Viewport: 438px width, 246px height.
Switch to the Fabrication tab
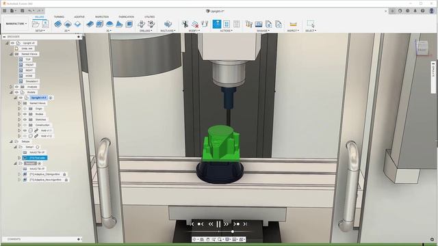(x=126, y=17)
